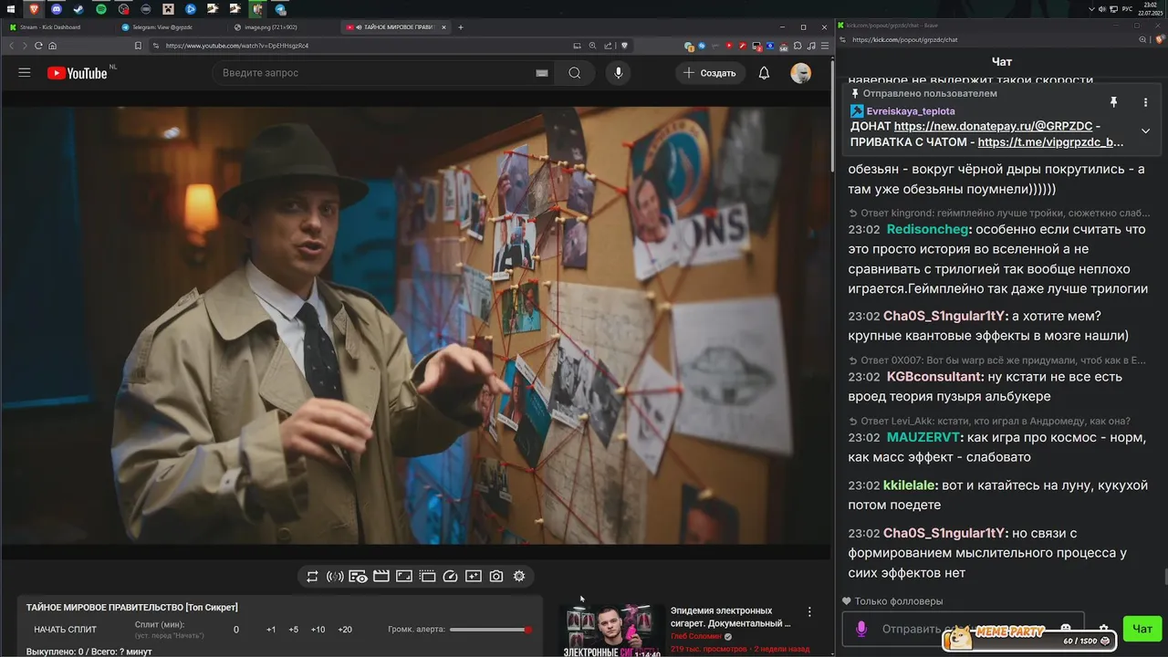1168x657 pixels.
Task: Open the Windows Start menu
Action: (x=11, y=9)
